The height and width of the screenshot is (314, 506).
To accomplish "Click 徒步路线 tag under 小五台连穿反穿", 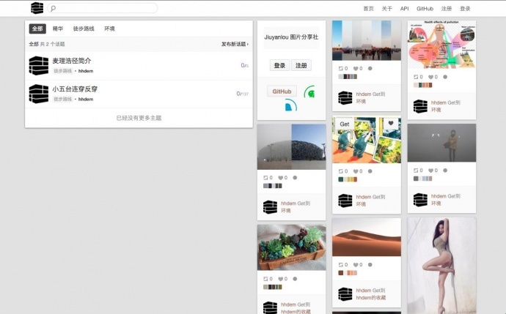I will (x=62, y=100).
